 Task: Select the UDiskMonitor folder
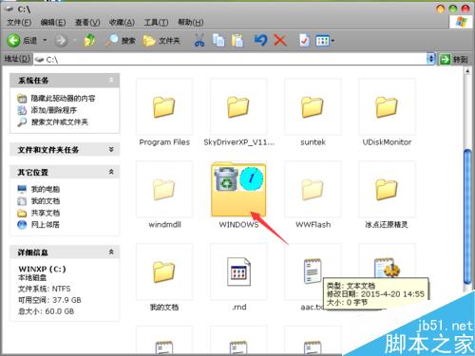(387, 107)
